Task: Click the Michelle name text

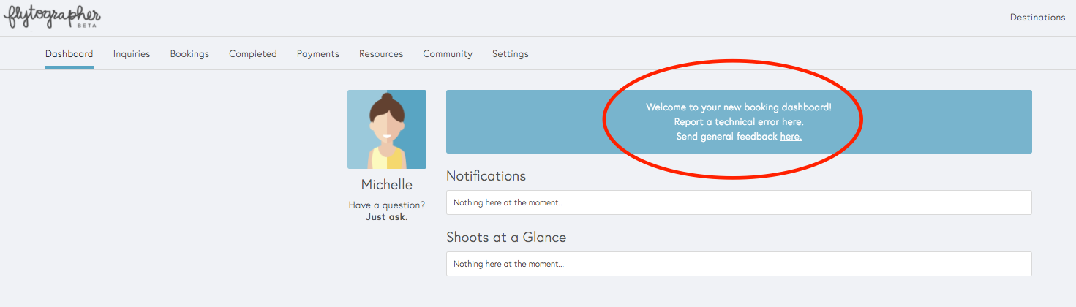Action: click(x=387, y=185)
